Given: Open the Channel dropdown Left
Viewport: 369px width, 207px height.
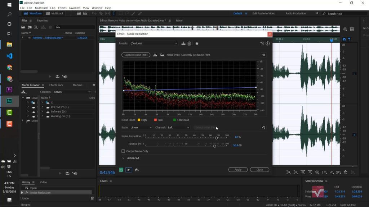Looking at the screenshot, I should coord(178,128).
